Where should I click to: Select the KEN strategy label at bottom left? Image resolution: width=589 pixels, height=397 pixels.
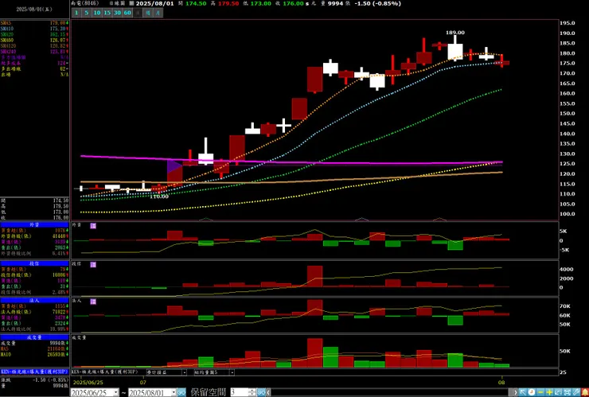pyautogui.click(x=34, y=372)
